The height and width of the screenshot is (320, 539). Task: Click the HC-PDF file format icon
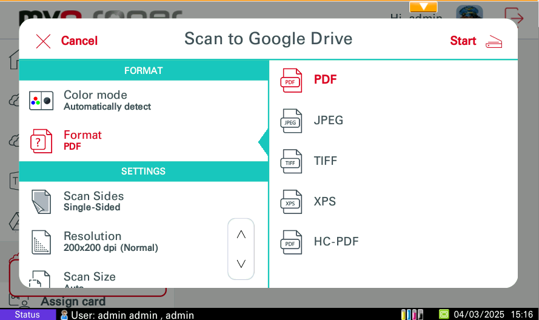tap(291, 242)
